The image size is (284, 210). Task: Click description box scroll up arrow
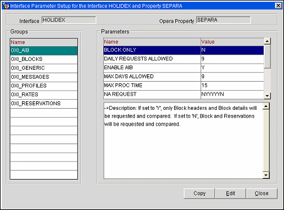[x=266, y=106]
